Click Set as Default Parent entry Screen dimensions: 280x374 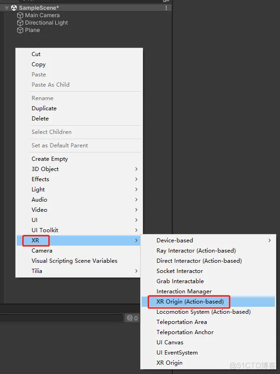[79, 145]
